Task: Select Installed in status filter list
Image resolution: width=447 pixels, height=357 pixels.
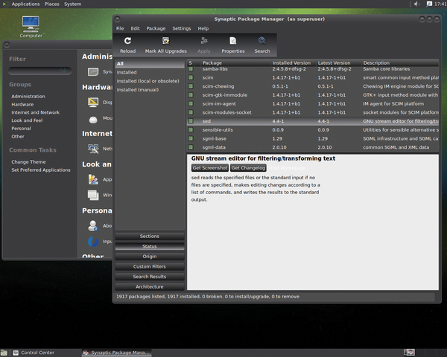Action: (x=150, y=72)
